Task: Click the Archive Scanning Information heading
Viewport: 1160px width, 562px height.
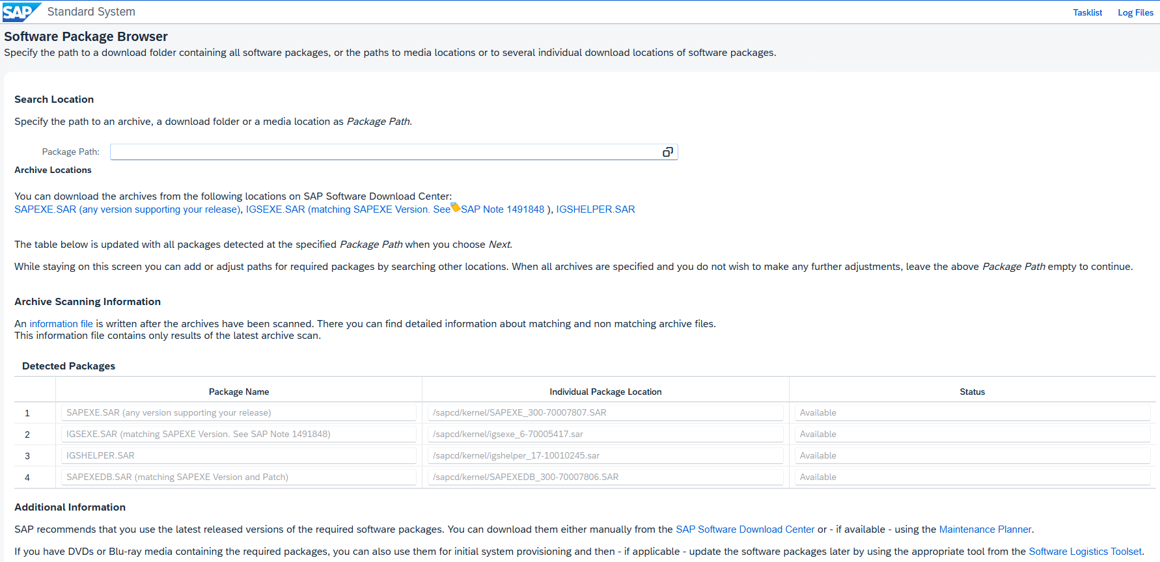Action: [x=87, y=302]
